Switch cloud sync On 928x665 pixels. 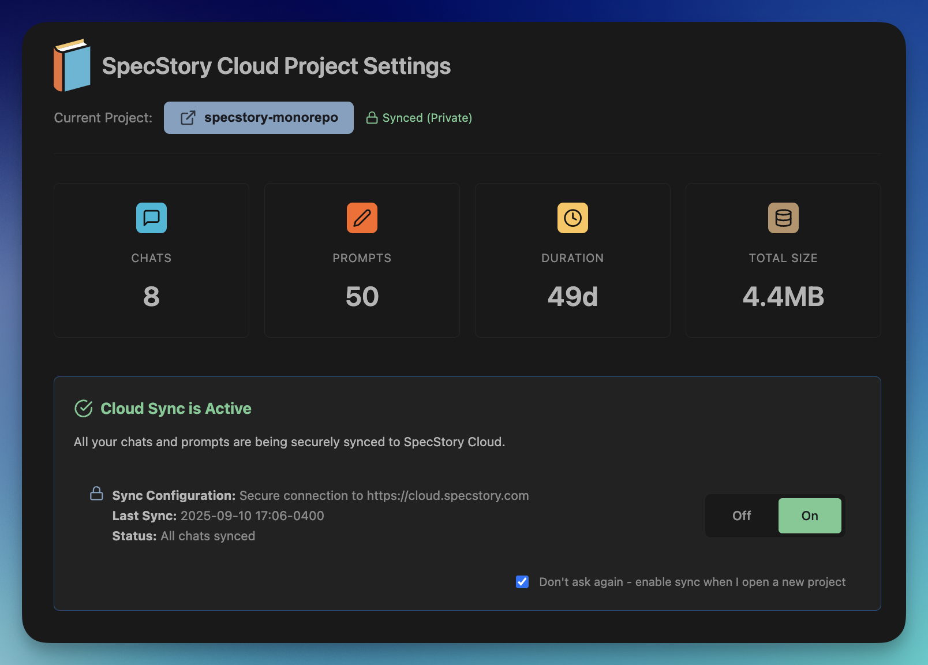pyautogui.click(x=810, y=515)
